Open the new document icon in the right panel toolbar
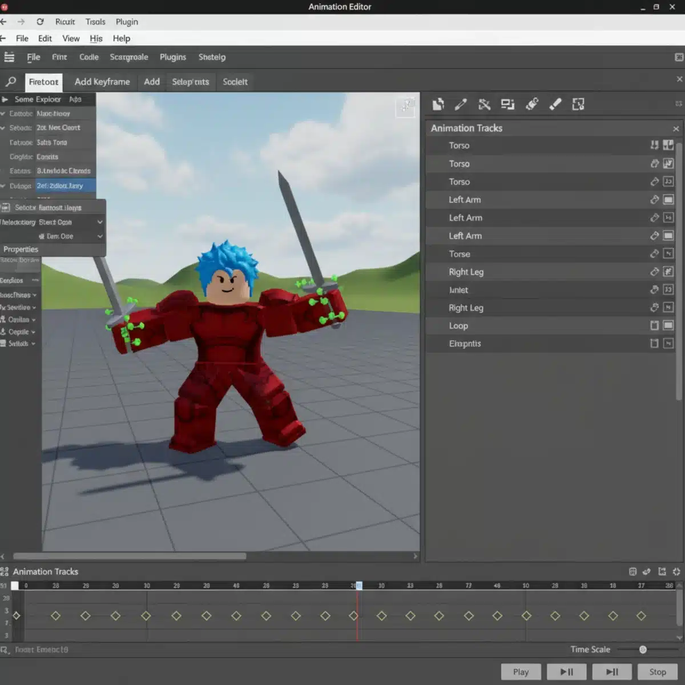 pyautogui.click(x=438, y=104)
